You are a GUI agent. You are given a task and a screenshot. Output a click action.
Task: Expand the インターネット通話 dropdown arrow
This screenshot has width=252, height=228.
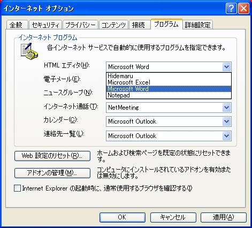[x=226, y=108]
